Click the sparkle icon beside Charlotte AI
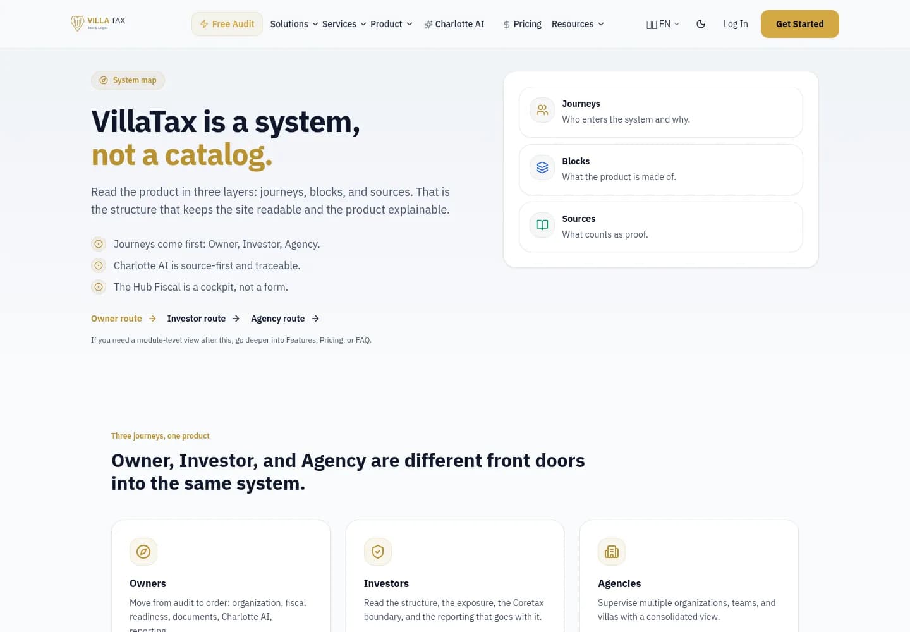Screen dimensions: 910x632 428,24
